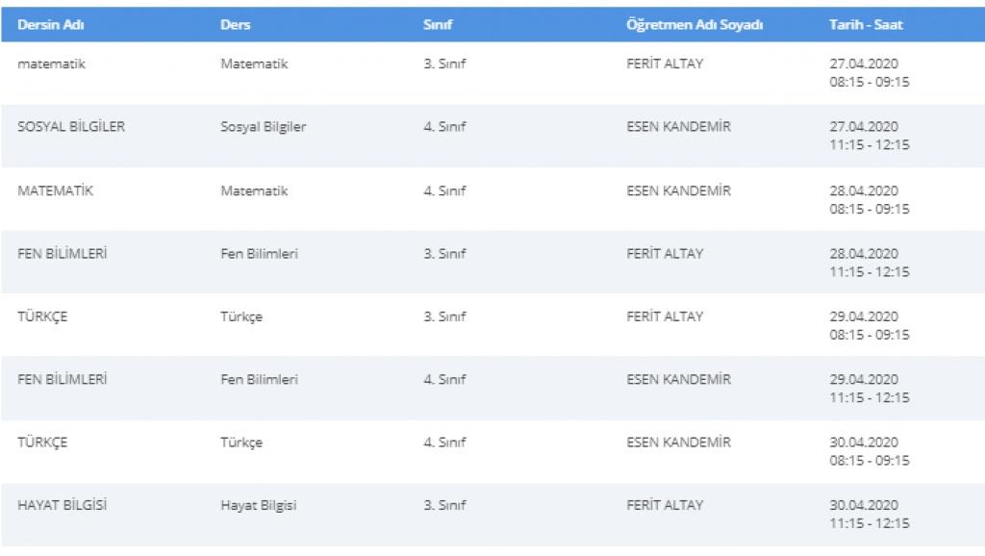Click the Hayat Bilgisi subject cell
This screenshot has height=556, width=985.
[258, 505]
